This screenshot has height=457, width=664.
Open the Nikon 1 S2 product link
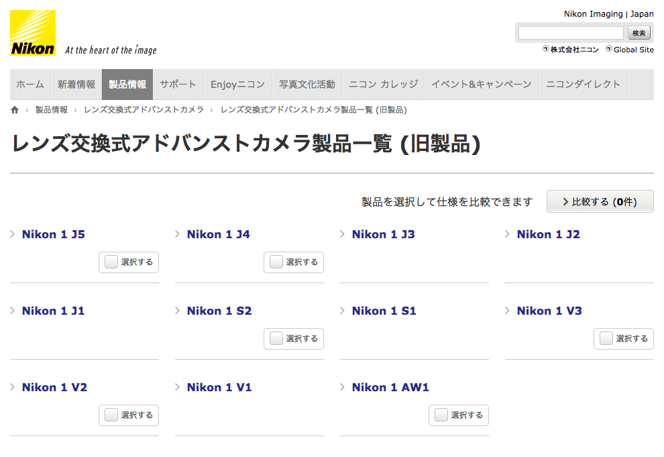219,311
